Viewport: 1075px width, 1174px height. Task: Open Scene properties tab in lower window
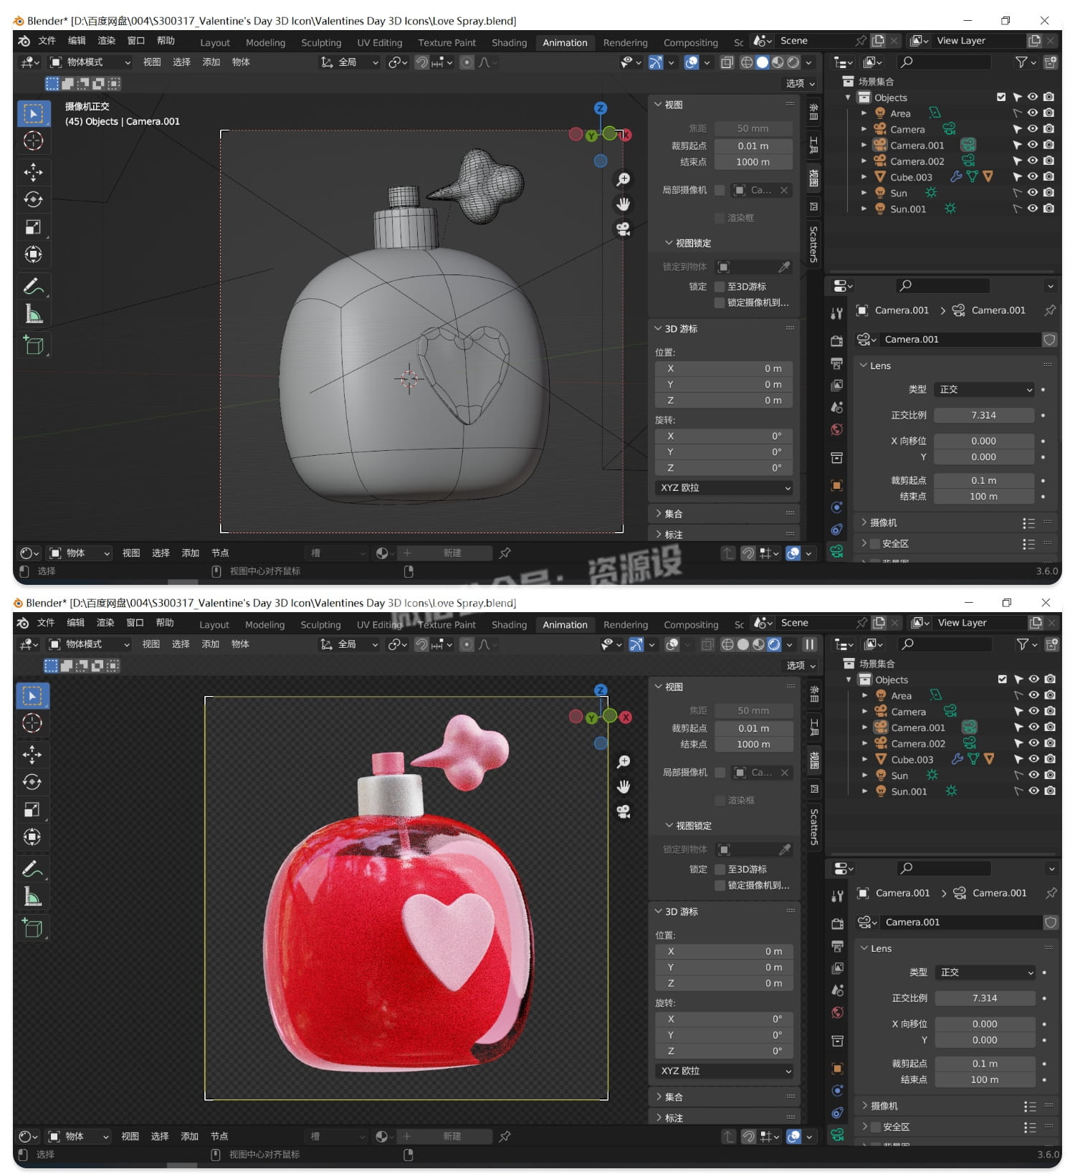click(x=837, y=991)
